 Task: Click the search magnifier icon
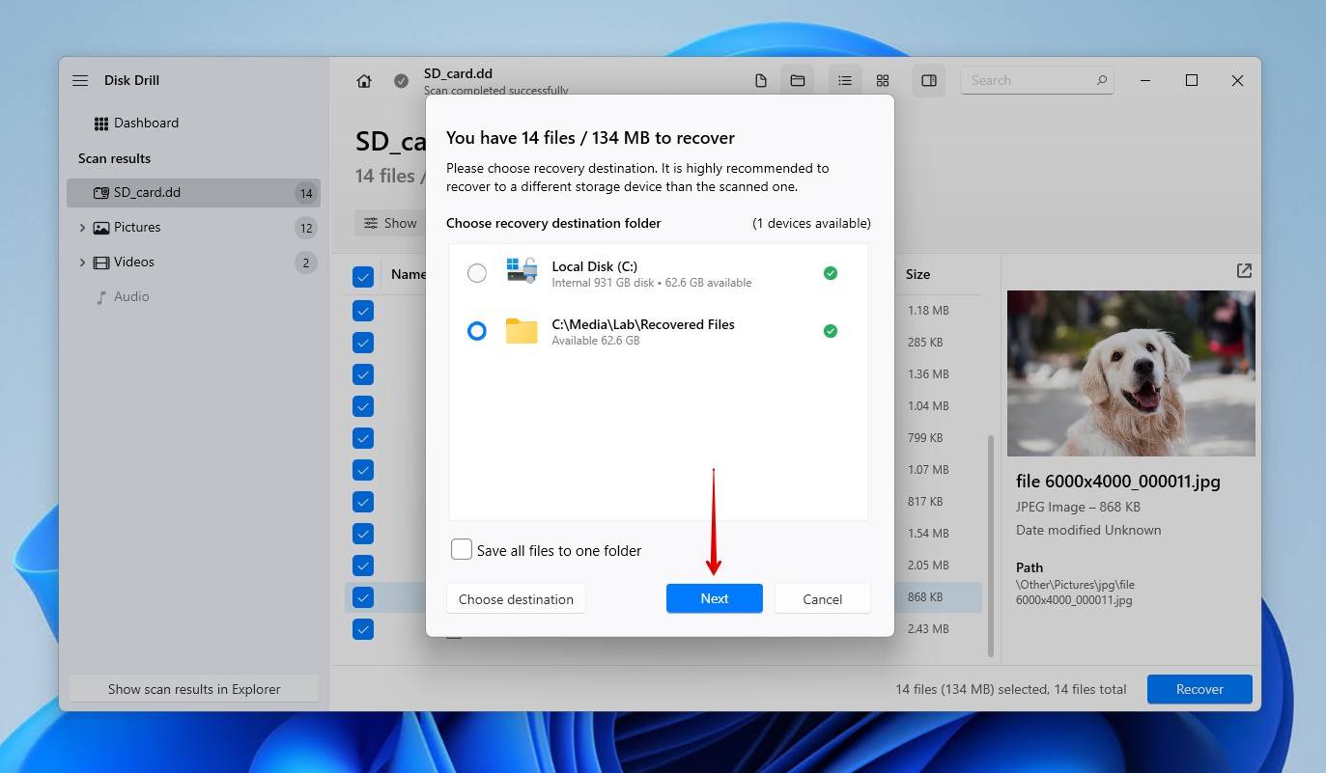(1102, 80)
